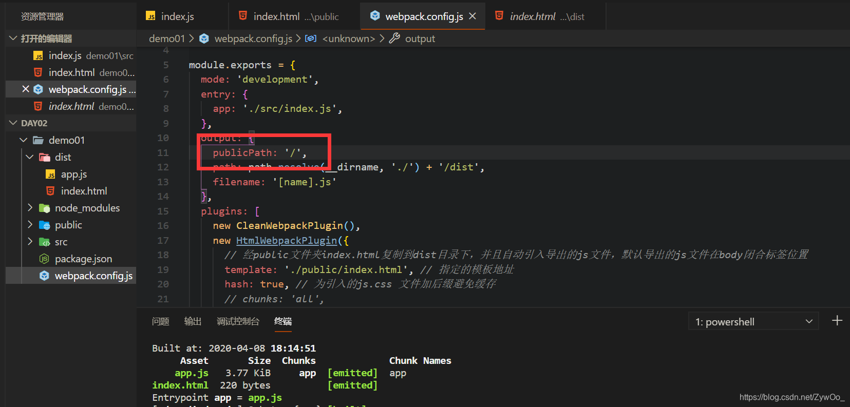
Task: Open the index.html dist tab
Action: 546,16
